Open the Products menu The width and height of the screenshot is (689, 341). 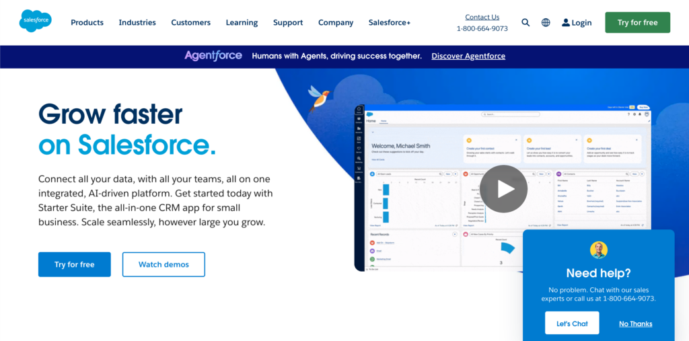(87, 22)
